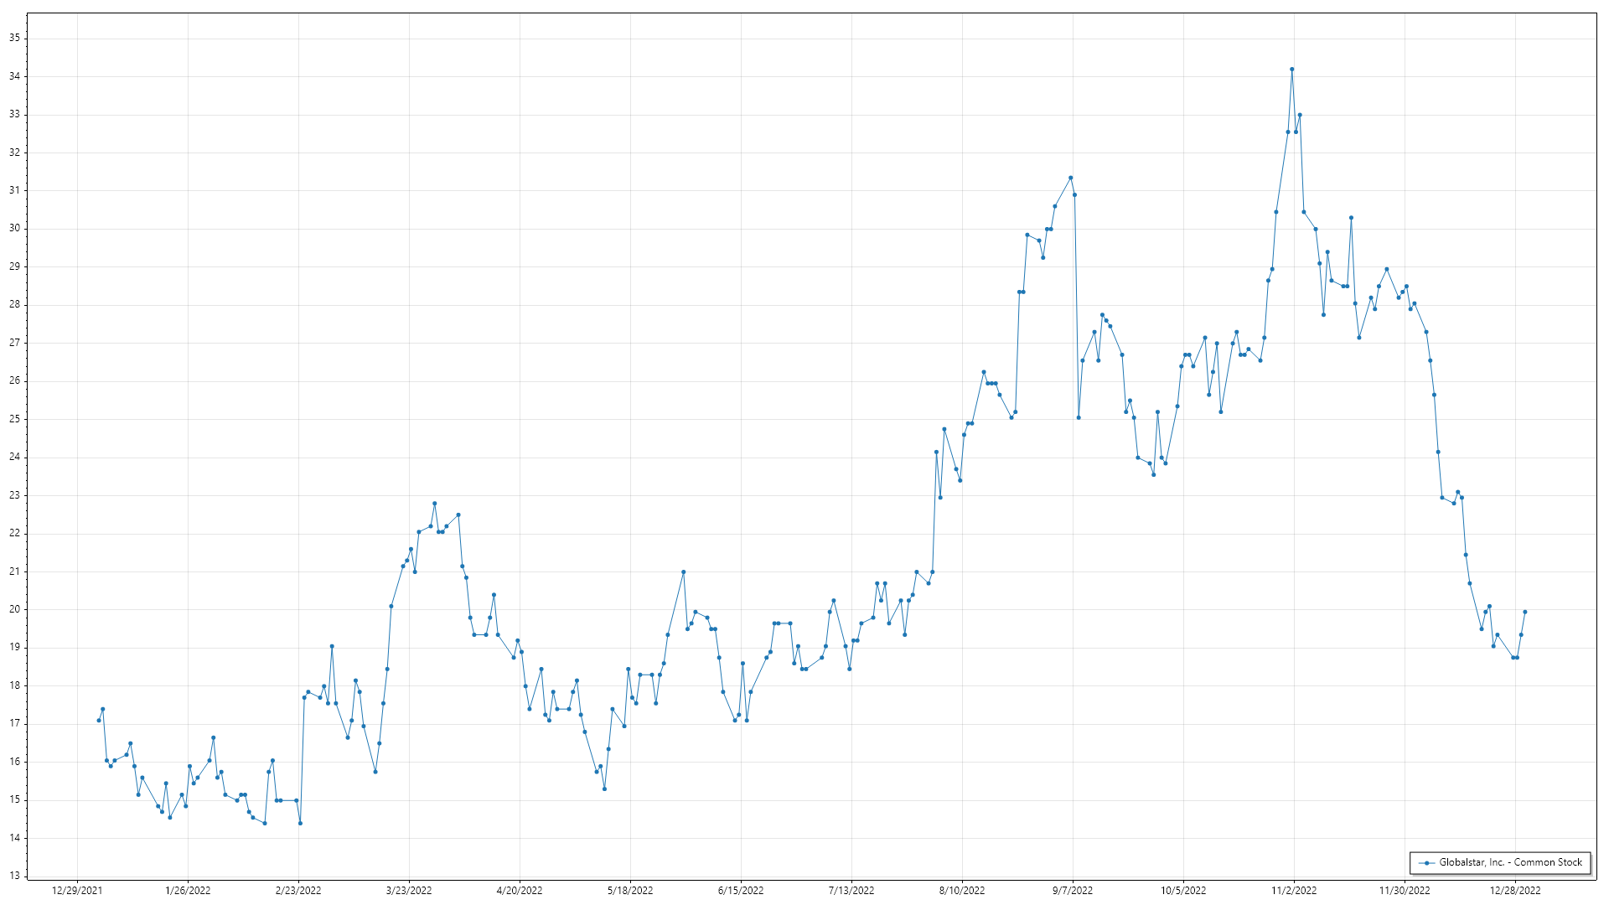Click the 7/13/2022 x-axis date label
1609x905 pixels.
pos(851,891)
